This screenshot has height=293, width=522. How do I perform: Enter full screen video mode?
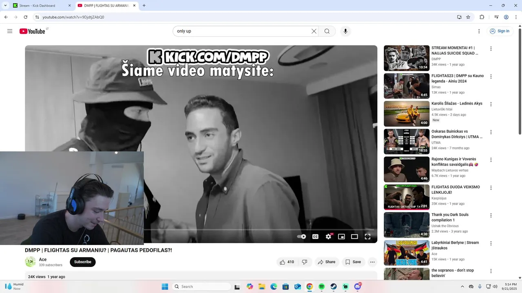(367, 236)
